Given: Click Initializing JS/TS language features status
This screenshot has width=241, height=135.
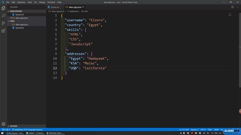Looking at the screenshot, I should [x=27, y=130].
